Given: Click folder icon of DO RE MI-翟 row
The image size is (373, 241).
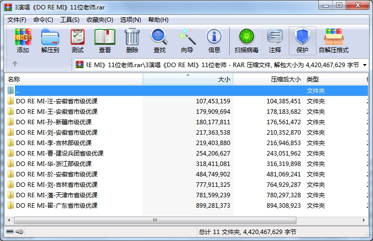Looking at the screenshot, I should tap(11, 205).
